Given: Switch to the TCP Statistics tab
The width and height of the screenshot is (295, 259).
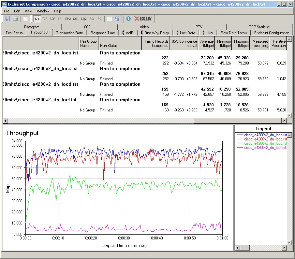Looking at the screenshot, I should click(260, 27).
